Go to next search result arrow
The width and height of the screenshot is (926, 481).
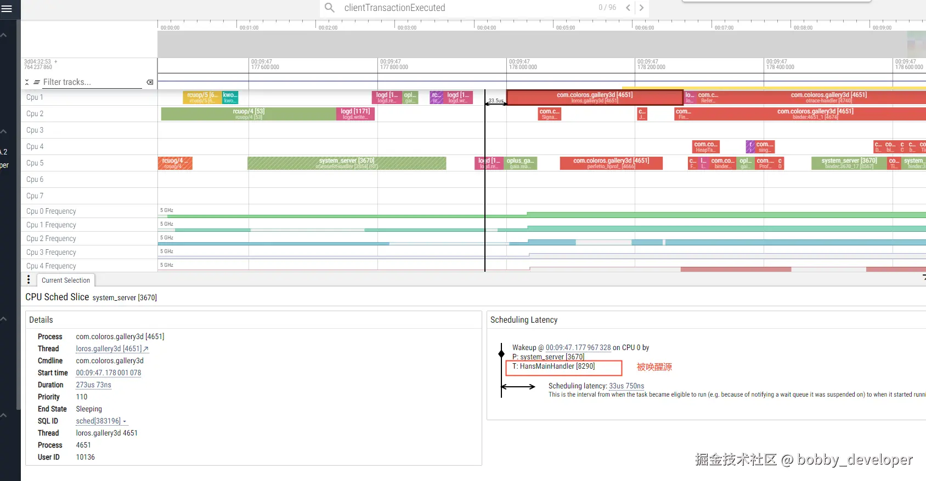point(641,8)
